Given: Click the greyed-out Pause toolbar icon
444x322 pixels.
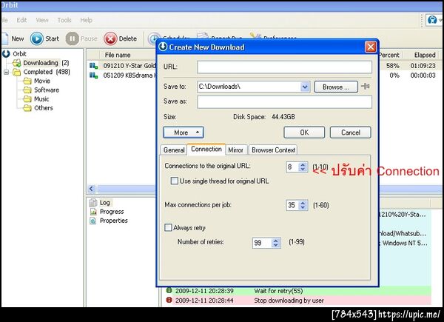Looking at the screenshot, I should click(x=73, y=38).
